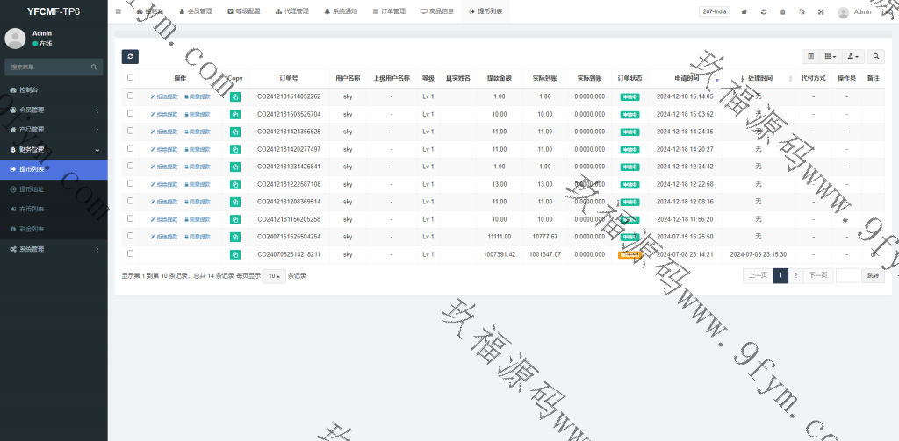Expand 会员管理 in the left sidebar
This screenshot has height=441, width=899.
(x=53, y=110)
